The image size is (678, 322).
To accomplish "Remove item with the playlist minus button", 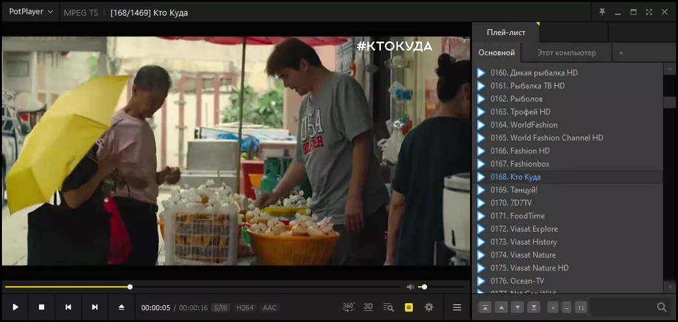I will (x=567, y=308).
